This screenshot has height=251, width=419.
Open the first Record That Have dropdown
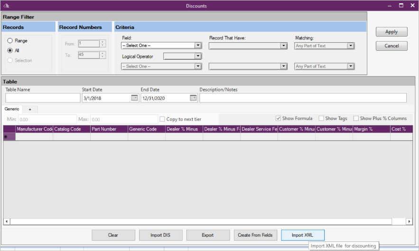coord(283,46)
